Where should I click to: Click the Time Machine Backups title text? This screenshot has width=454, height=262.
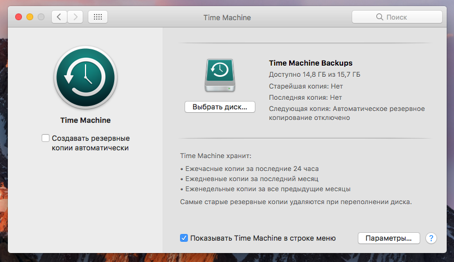click(311, 63)
